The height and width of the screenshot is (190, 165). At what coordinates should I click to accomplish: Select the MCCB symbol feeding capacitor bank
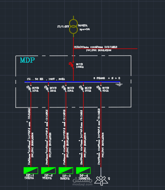pyautogui.click(x=99, y=89)
